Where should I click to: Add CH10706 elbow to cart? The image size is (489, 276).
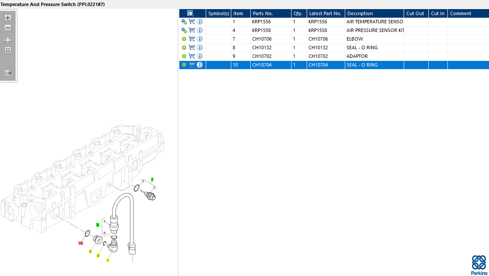click(x=192, y=39)
